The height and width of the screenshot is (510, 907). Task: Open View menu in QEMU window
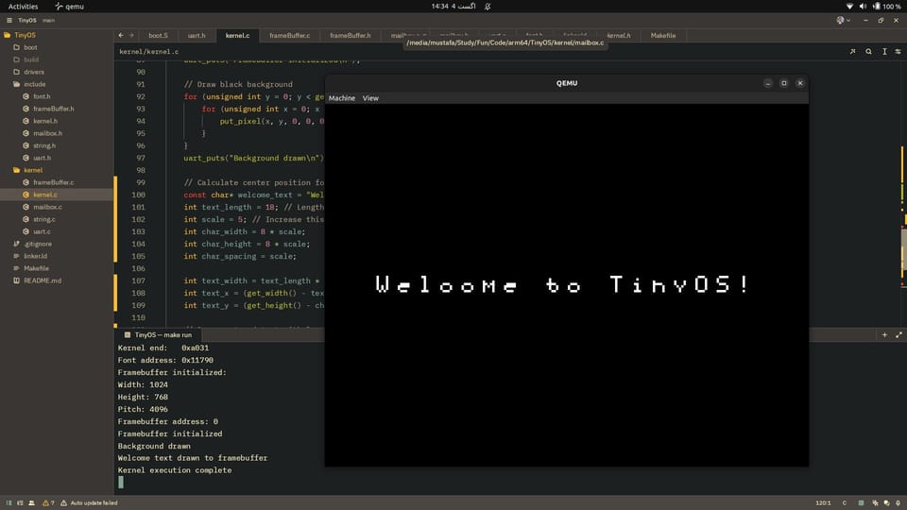pyautogui.click(x=370, y=98)
